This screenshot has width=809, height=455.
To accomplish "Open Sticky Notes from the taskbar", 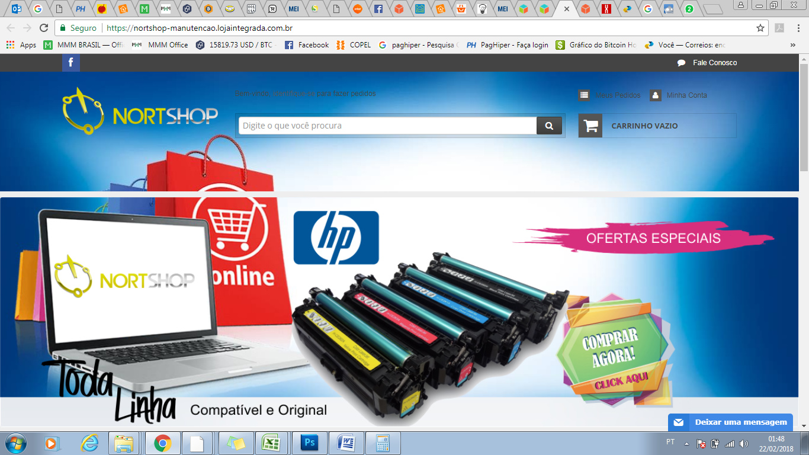I will point(236,443).
